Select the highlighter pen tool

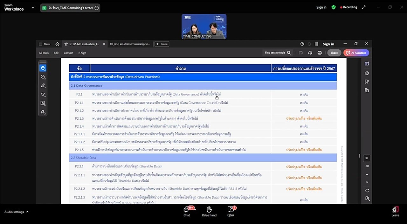pos(43,85)
